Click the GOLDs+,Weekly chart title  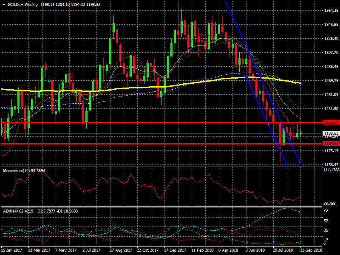tap(22, 4)
